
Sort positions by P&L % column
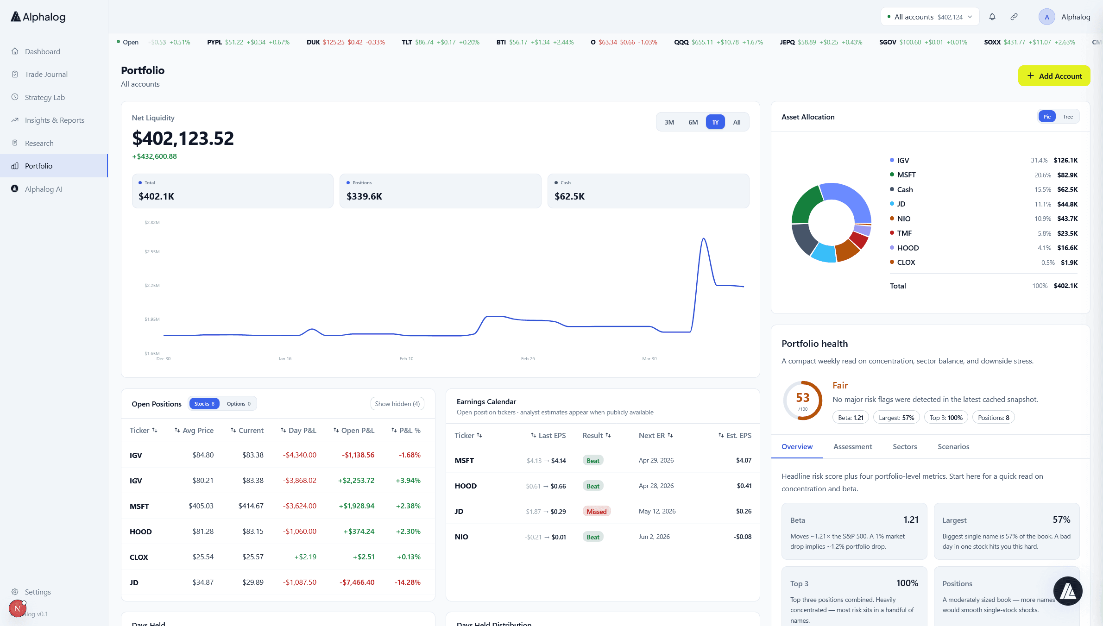click(406, 430)
